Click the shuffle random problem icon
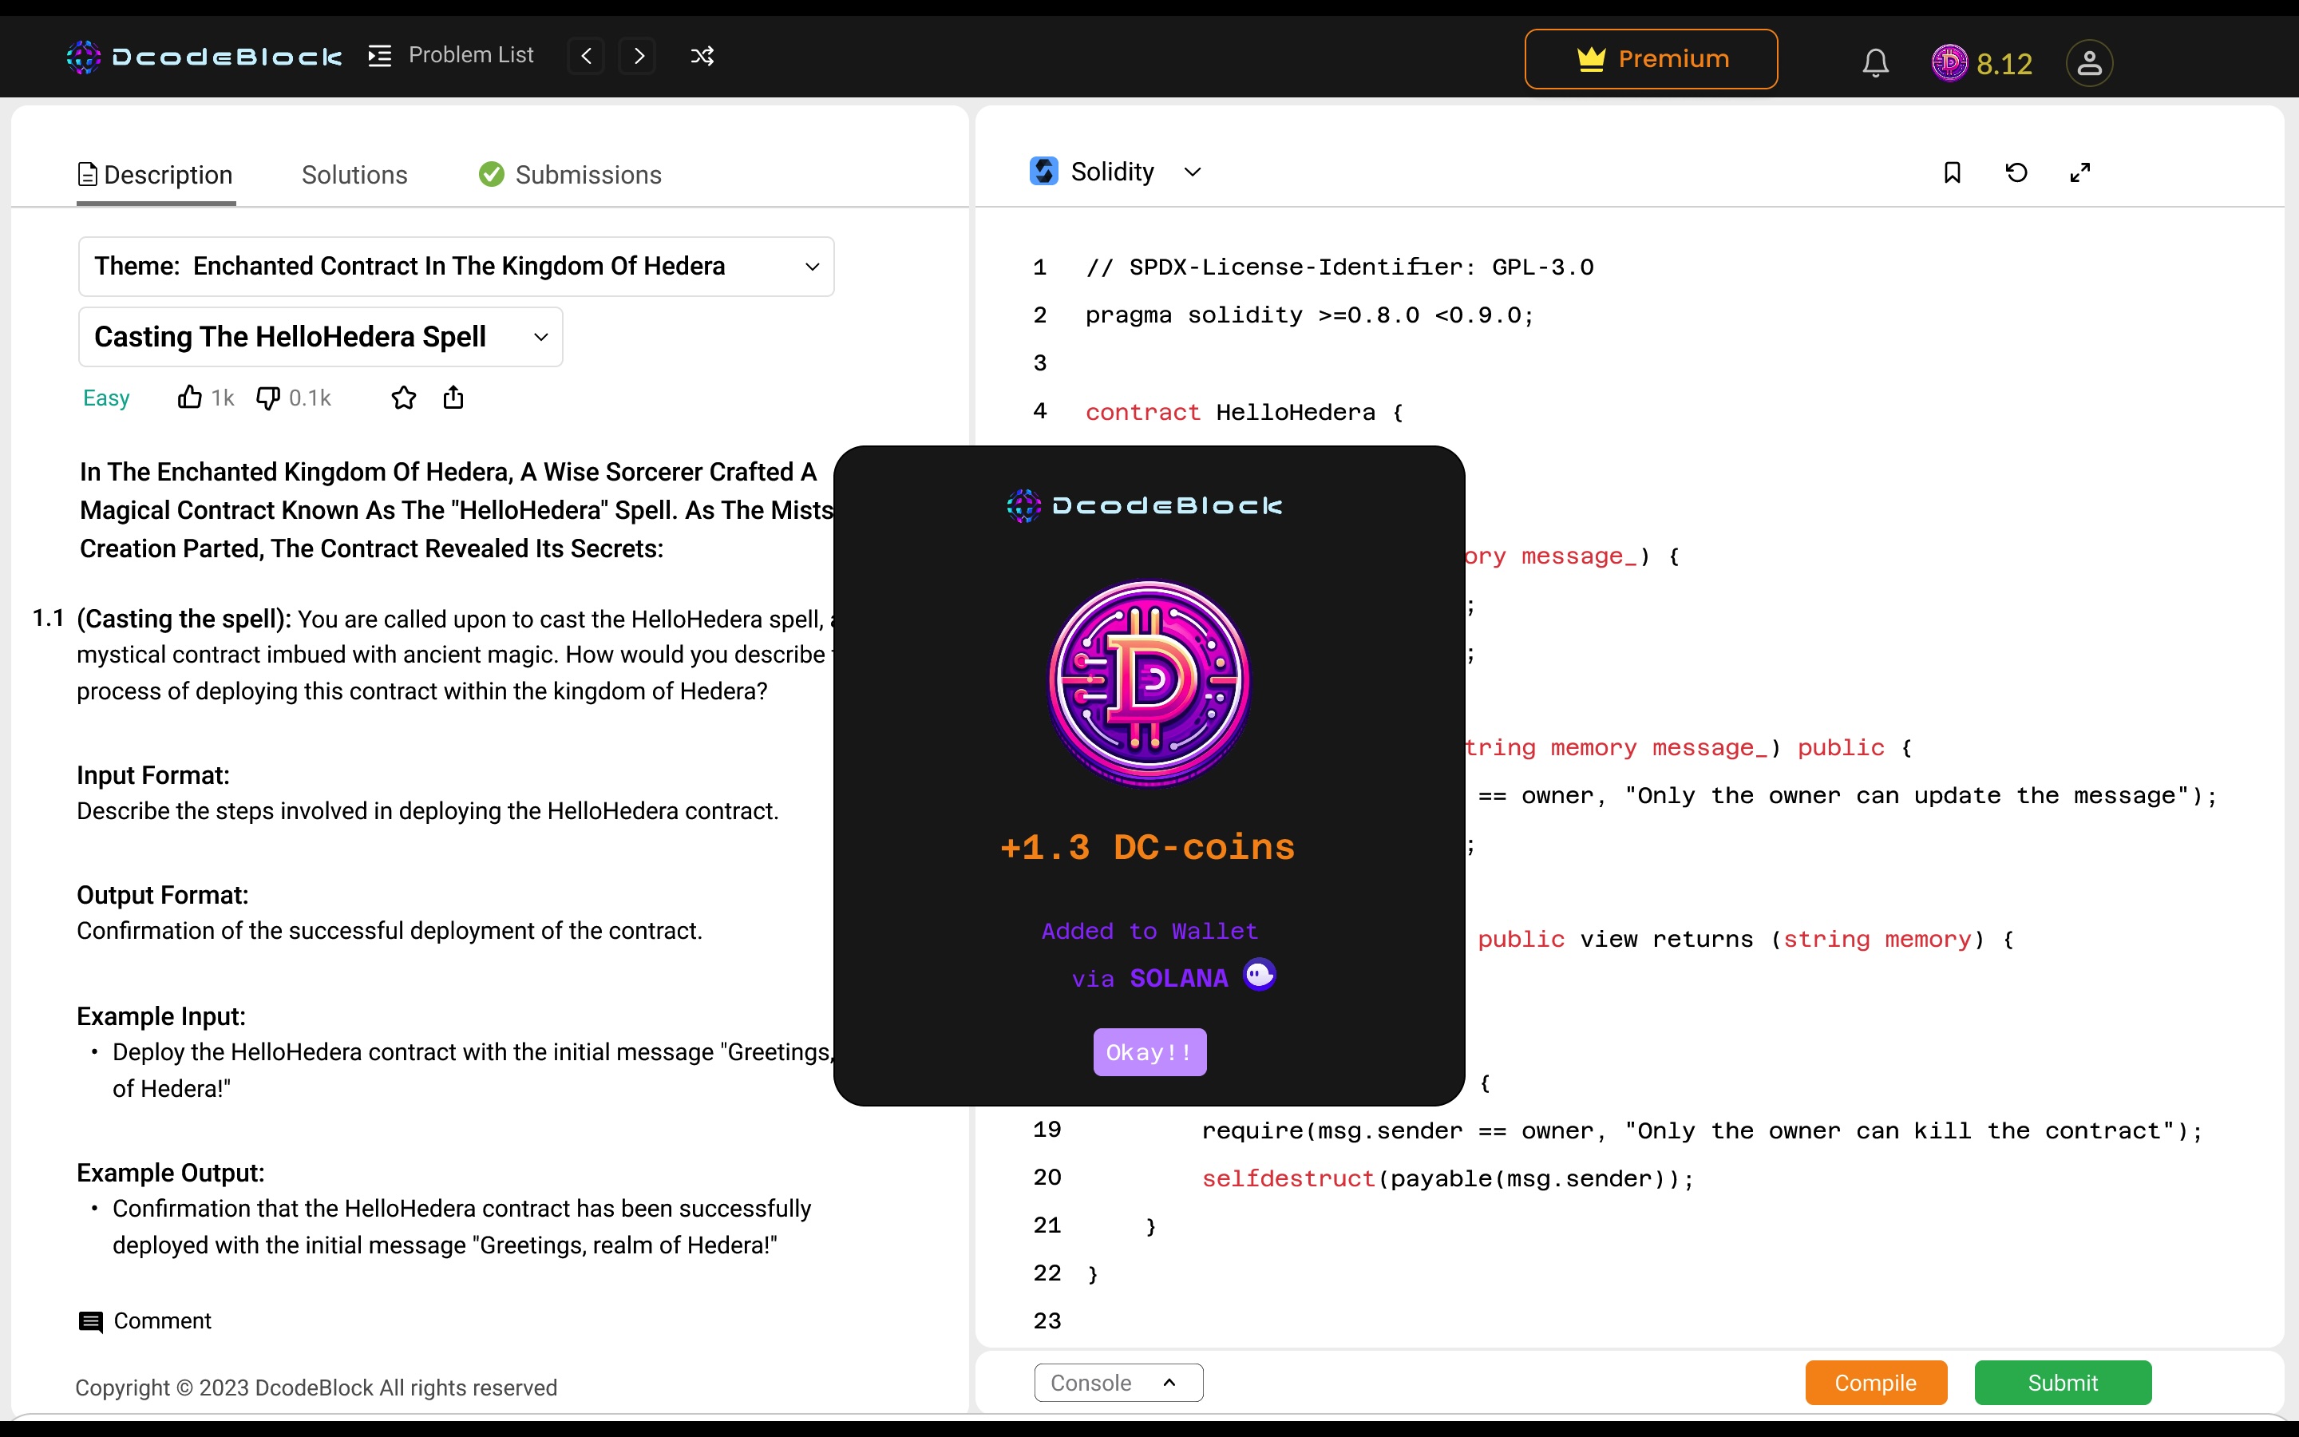The height and width of the screenshot is (1437, 2299). pyautogui.click(x=702, y=56)
